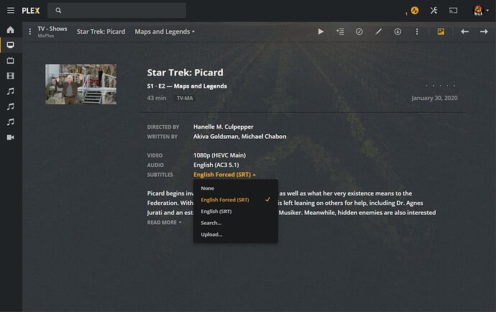Open the video camera library icon

point(11,137)
